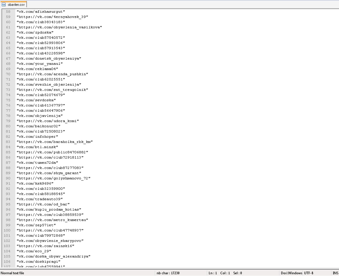The height and width of the screenshot is (276, 339).
Task: Click line "https://vk.com/udora_komi"
Action: 48,121
